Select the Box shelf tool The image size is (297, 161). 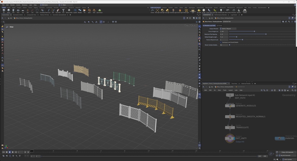coord(4,11)
